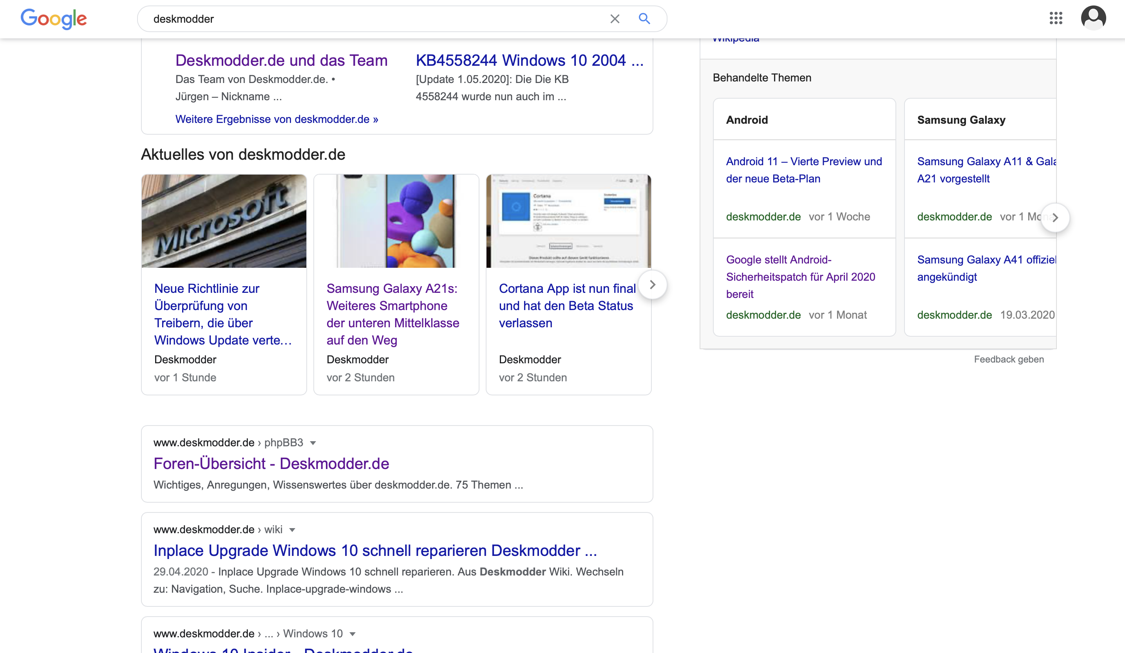Click 'vor 1 Stunde' timestamp
Screen dimensions: 1125x653
[x=185, y=378]
